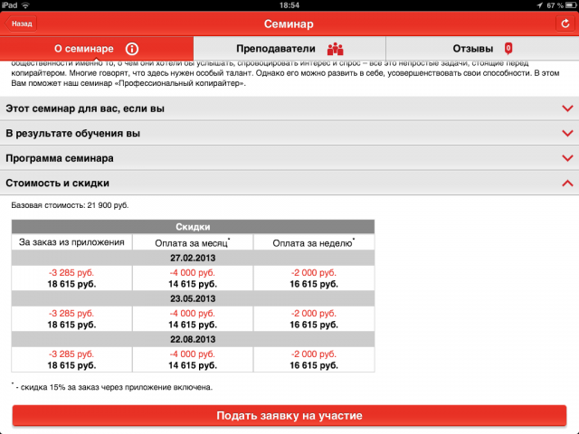Click the 15% discount footnote text
The image size is (579, 434).
112,387
